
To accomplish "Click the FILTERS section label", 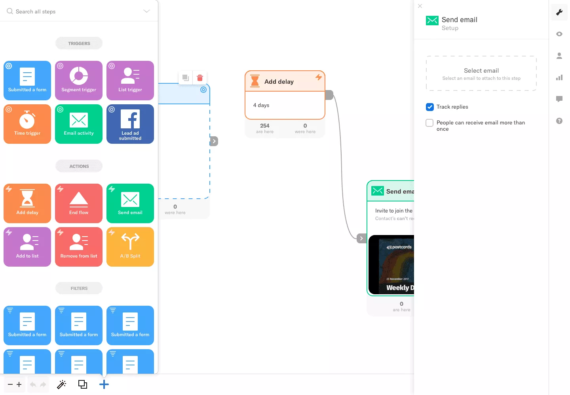I will tap(79, 288).
